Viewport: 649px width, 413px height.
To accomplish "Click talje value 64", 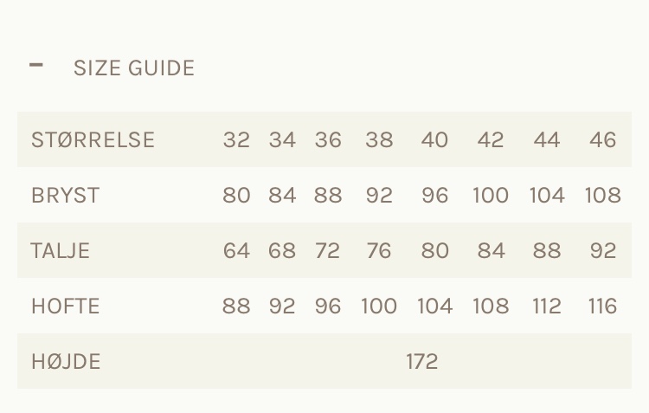I will point(236,250).
